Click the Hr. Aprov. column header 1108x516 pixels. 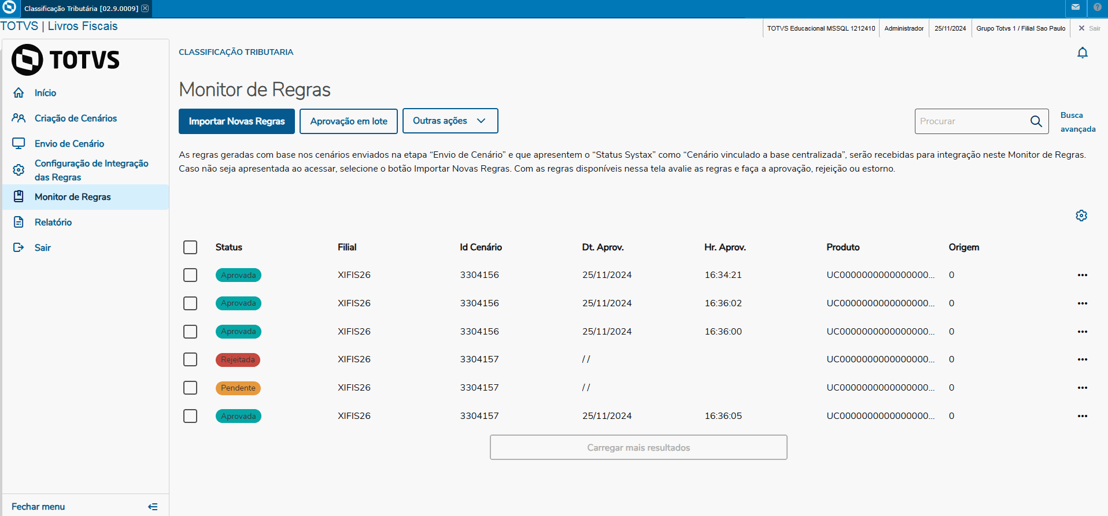(725, 247)
